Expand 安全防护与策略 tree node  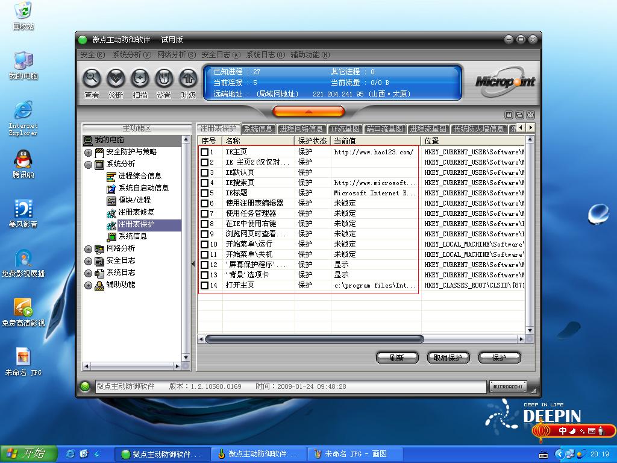tap(88, 153)
